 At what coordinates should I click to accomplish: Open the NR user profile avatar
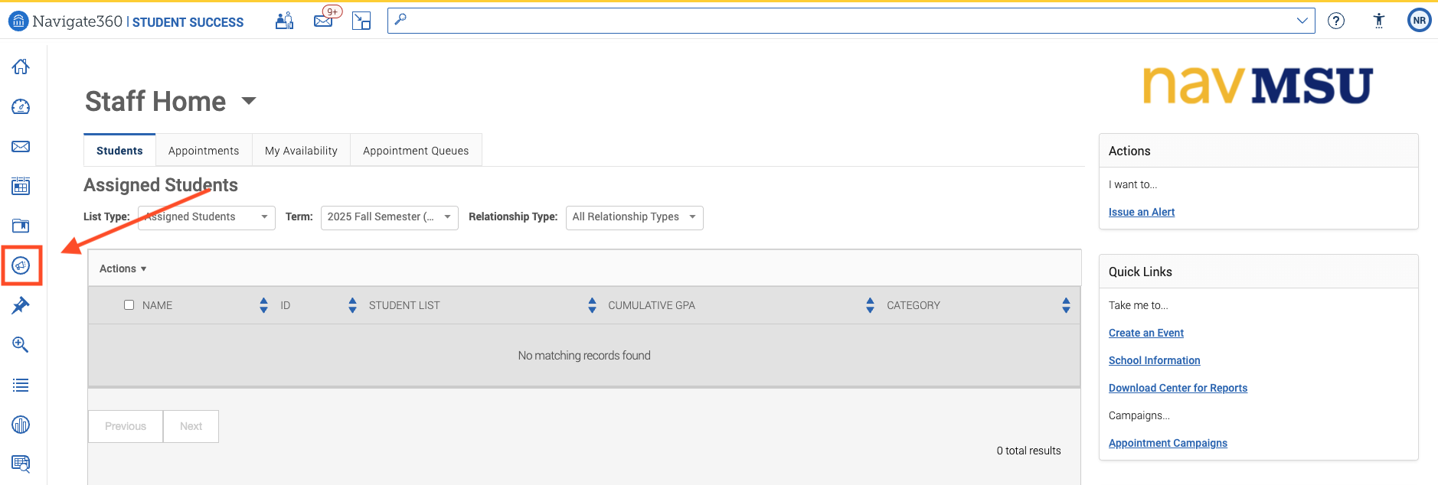(1420, 21)
